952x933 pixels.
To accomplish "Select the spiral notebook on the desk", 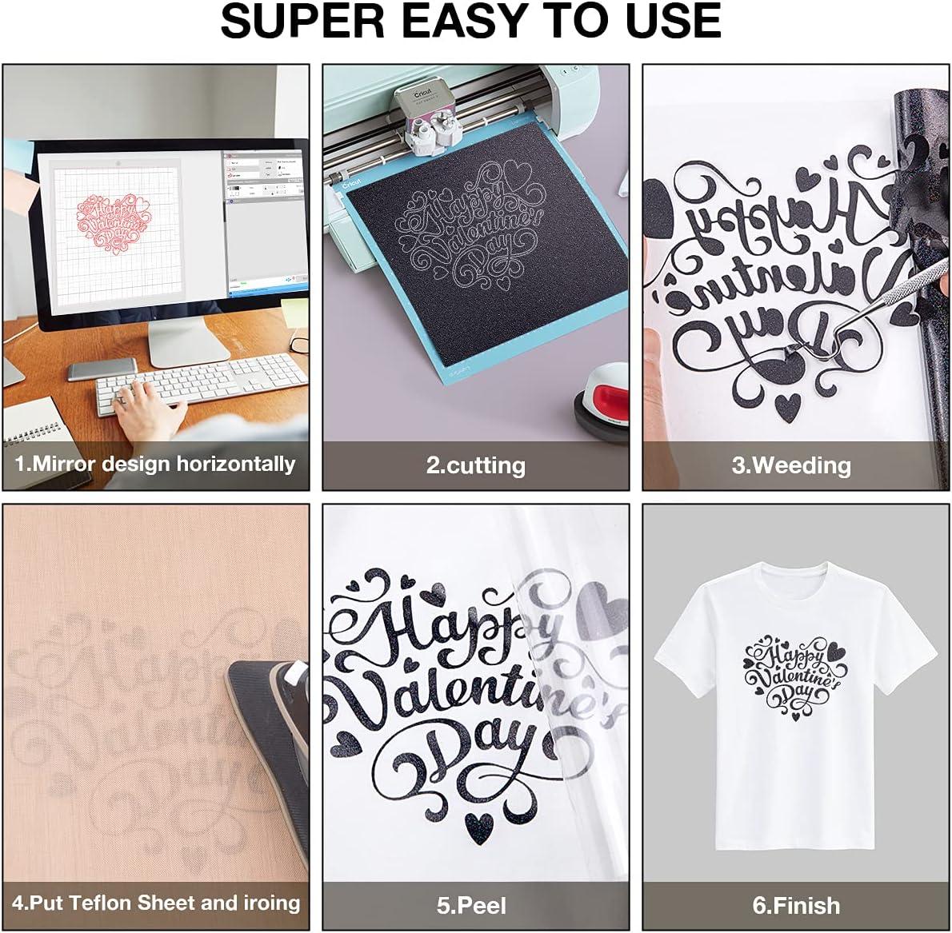I will click(x=31, y=421).
